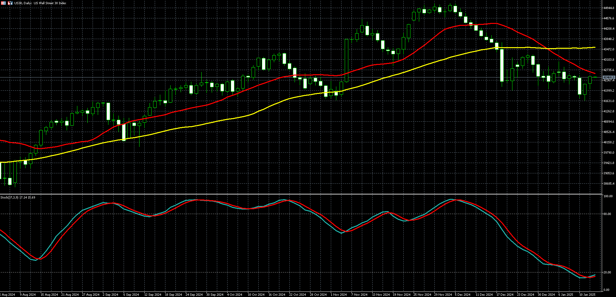This screenshot has height=297, width=616.
Task: Click the tall white candle near 17 Dec 2024
Action: click(x=502, y=65)
